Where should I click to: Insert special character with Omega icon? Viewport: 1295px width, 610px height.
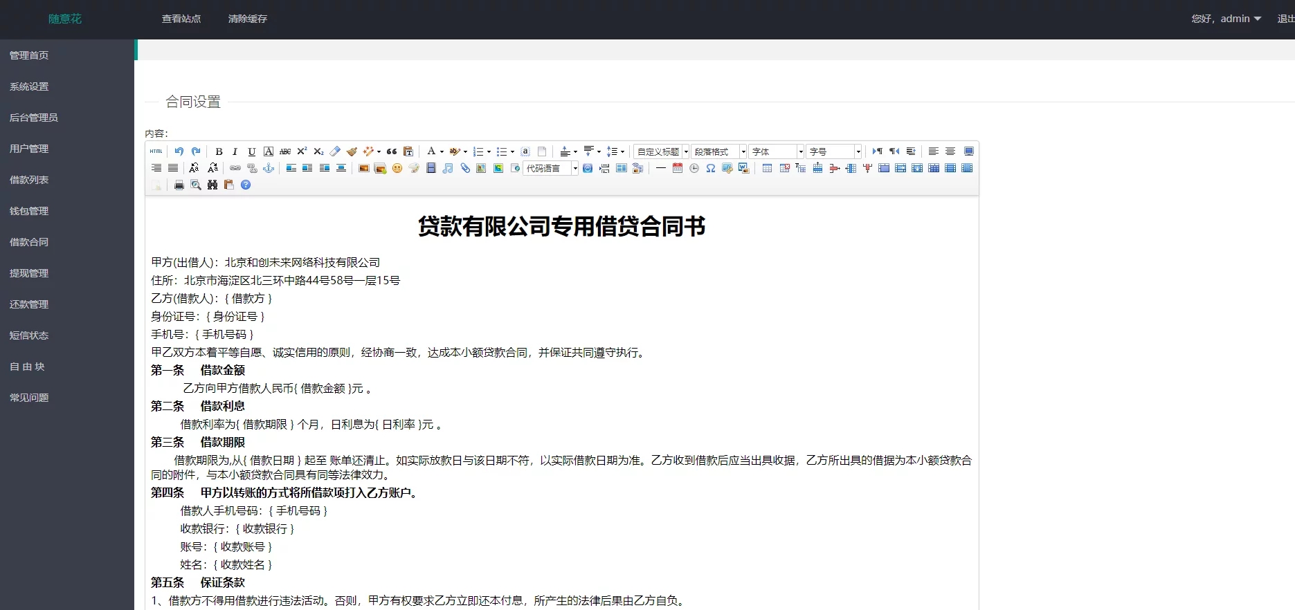coord(711,168)
